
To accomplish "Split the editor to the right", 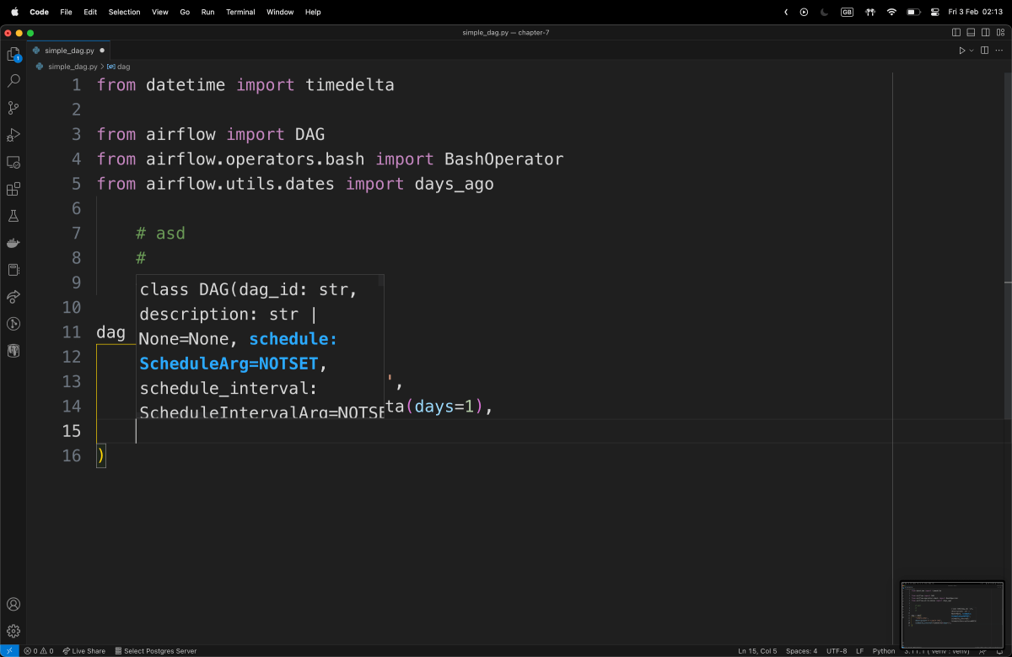I will (982, 51).
